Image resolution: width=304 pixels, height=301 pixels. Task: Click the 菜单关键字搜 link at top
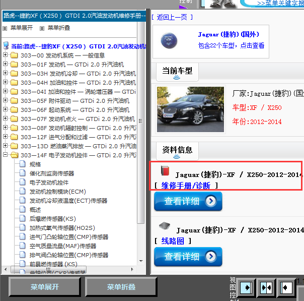(x=280, y=4)
